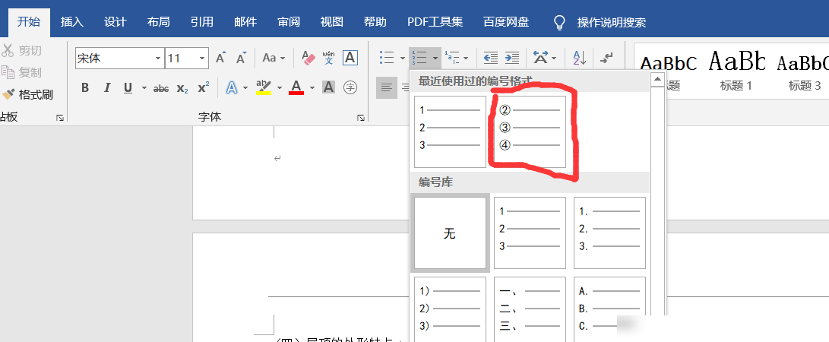
Task: Click the Align Left icon
Action: tap(387, 87)
